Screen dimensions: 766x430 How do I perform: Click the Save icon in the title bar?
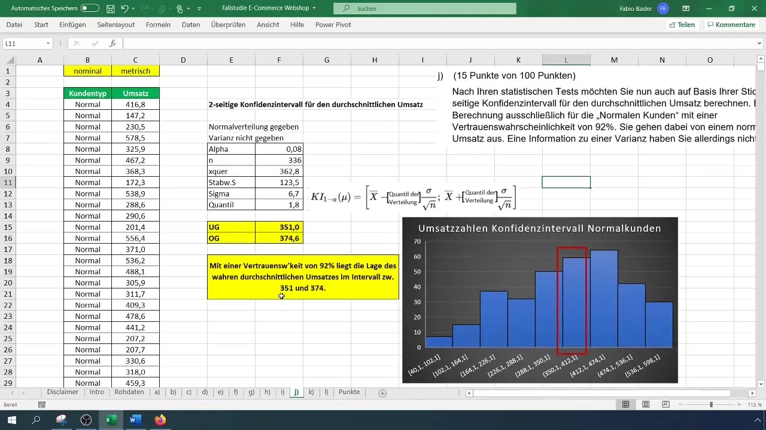(x=111, y=9)
